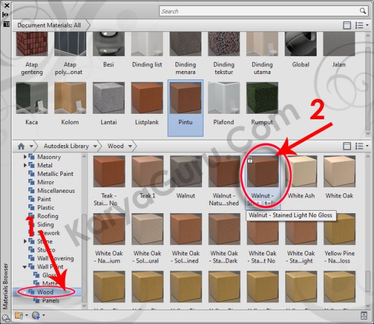Open manage library icon at bottom left
This screenshot has height=324, width=374.
click(19, 316)
